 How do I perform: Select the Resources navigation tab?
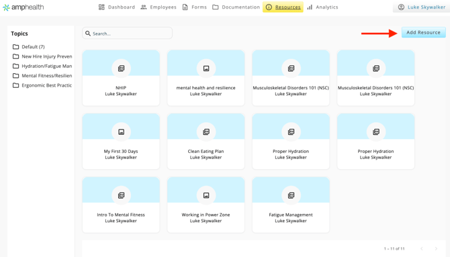283,7
